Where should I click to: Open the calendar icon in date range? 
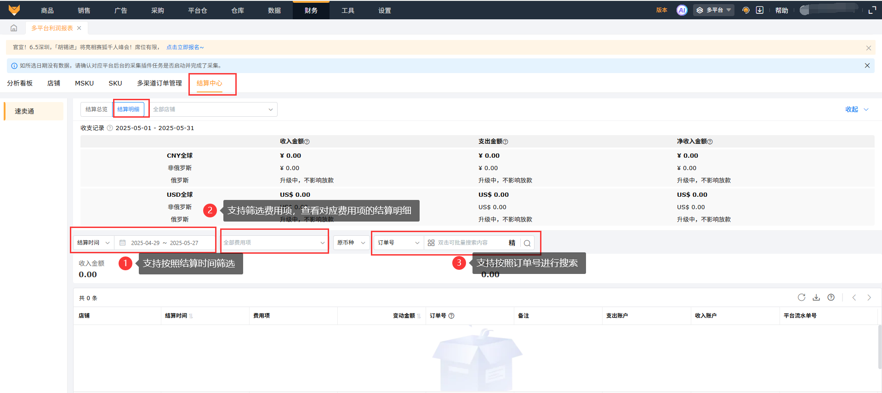tap(123, 243)
